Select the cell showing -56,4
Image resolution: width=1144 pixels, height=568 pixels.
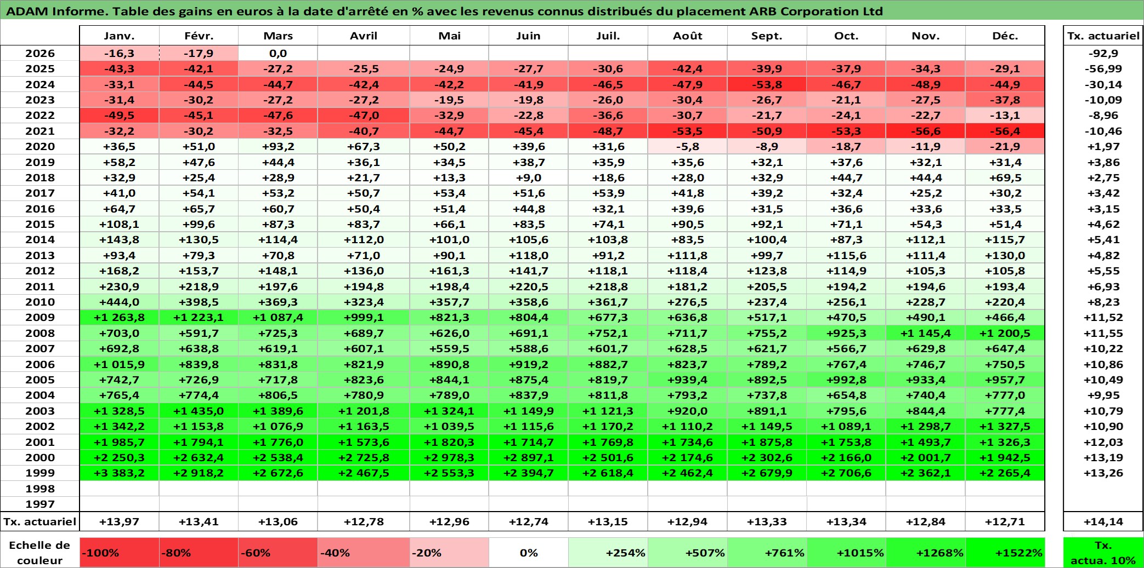(x=1005, y=131)
